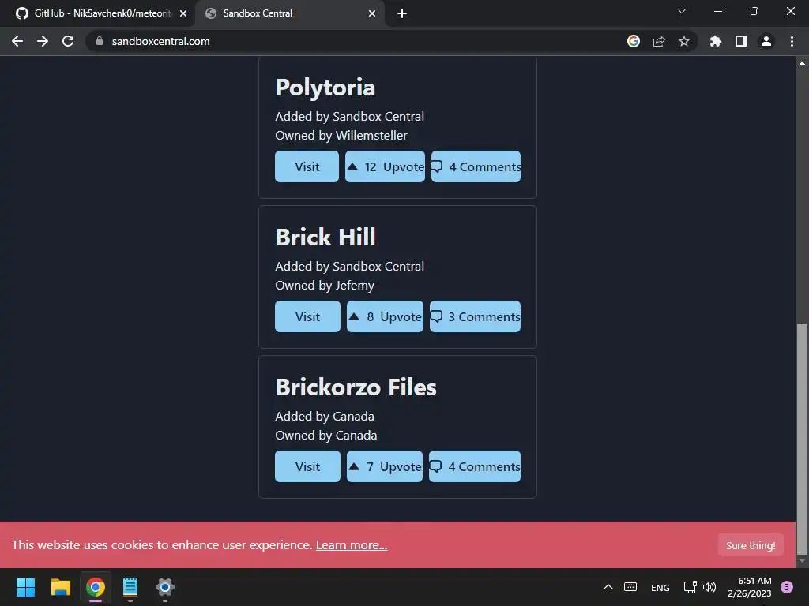809x606 pixels.
Task: Click the browser forward arrow
Action: [43, 41]
